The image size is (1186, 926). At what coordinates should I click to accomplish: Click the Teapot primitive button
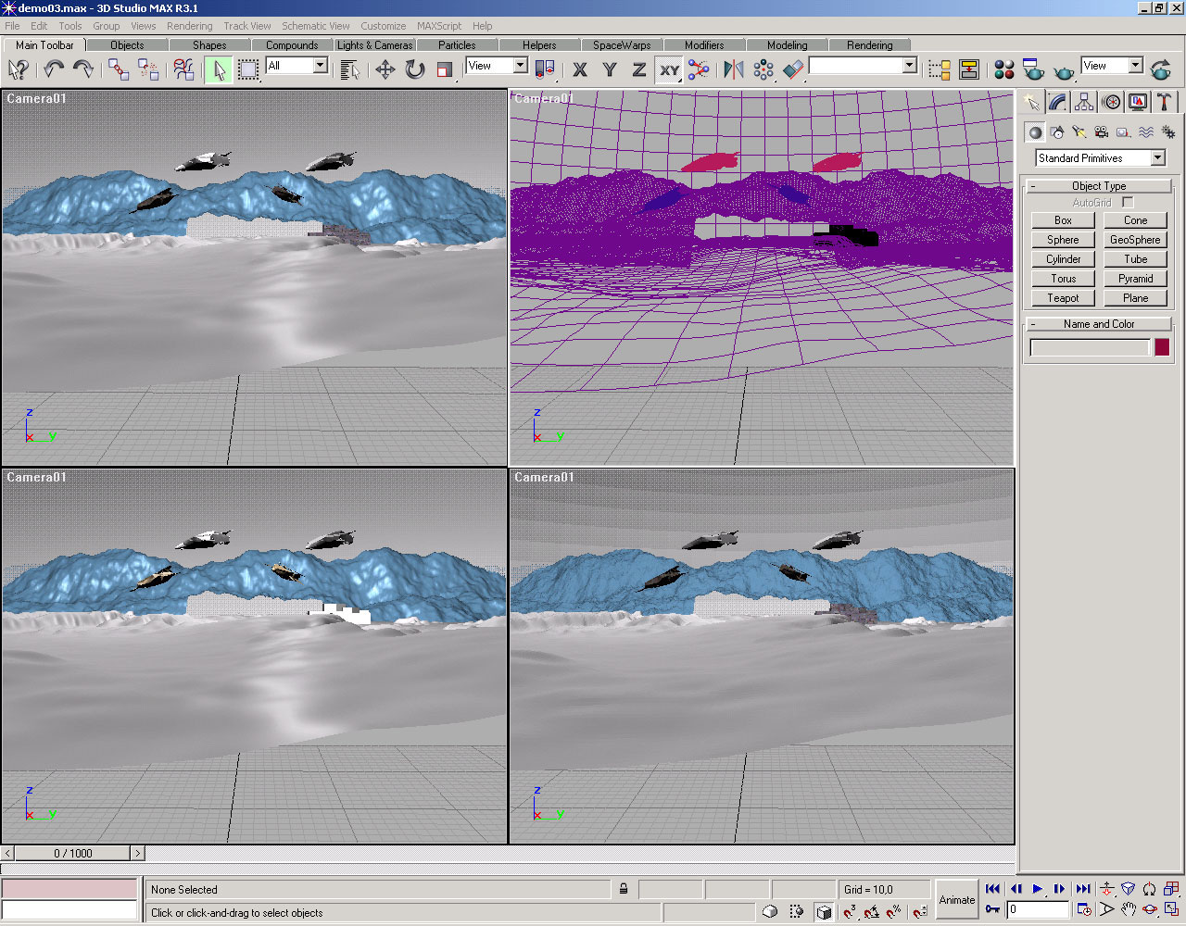click(x=1063, y=298)
